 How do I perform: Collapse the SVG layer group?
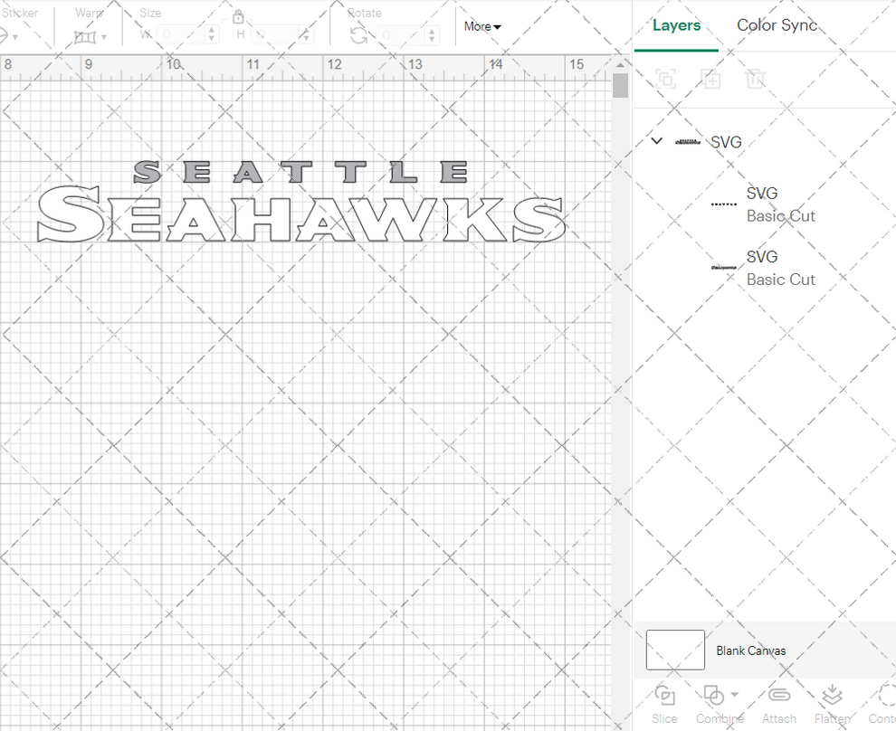pyautogui.click(x=656, y=141)
